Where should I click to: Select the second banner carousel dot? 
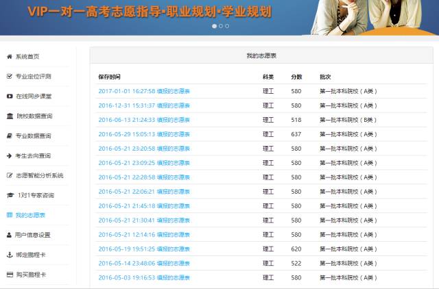pyautogui.click(x=221, y=26)
